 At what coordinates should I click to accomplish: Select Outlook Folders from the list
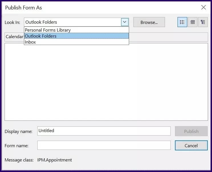coord(77,36)
